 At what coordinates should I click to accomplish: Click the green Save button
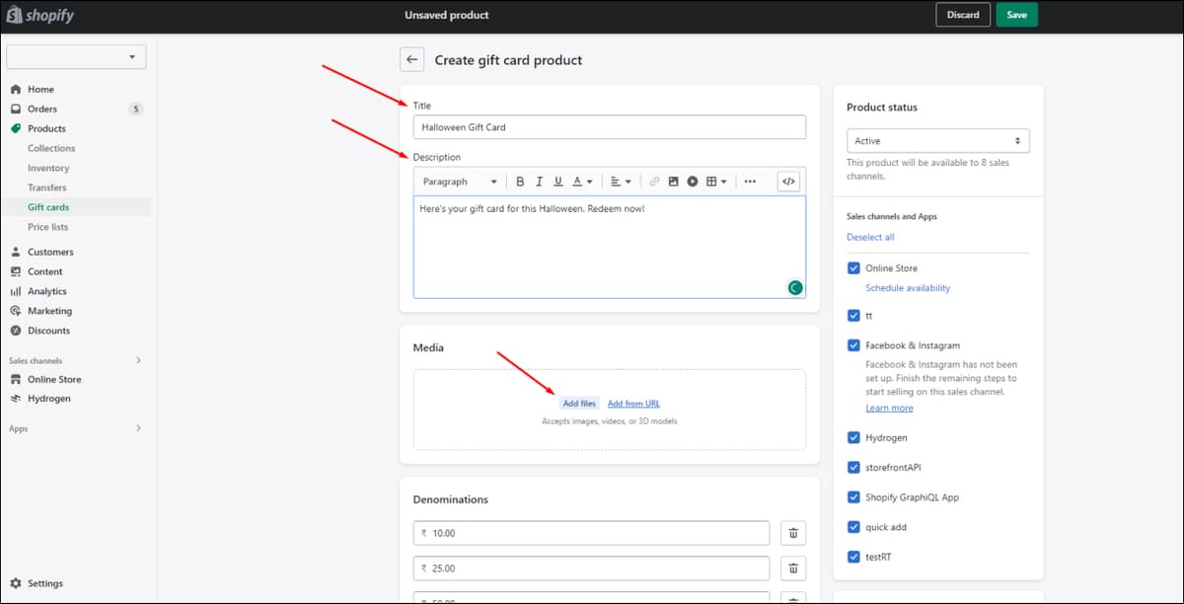point(1016,15)
